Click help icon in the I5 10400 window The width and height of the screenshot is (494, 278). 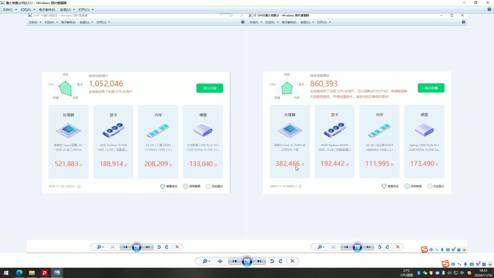pos(463,22)
